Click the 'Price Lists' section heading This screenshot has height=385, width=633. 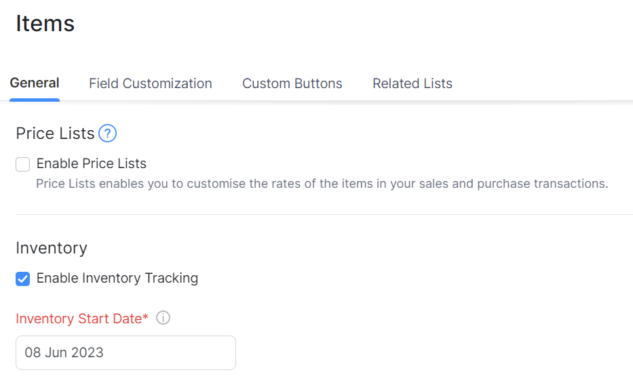(55, 134)
